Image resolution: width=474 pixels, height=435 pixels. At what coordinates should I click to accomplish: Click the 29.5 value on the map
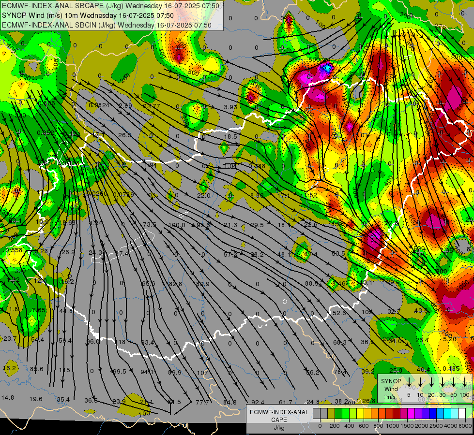[257, 225]
